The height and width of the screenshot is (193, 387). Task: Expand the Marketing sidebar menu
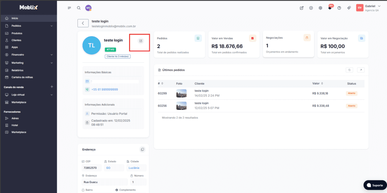[28, 63]
